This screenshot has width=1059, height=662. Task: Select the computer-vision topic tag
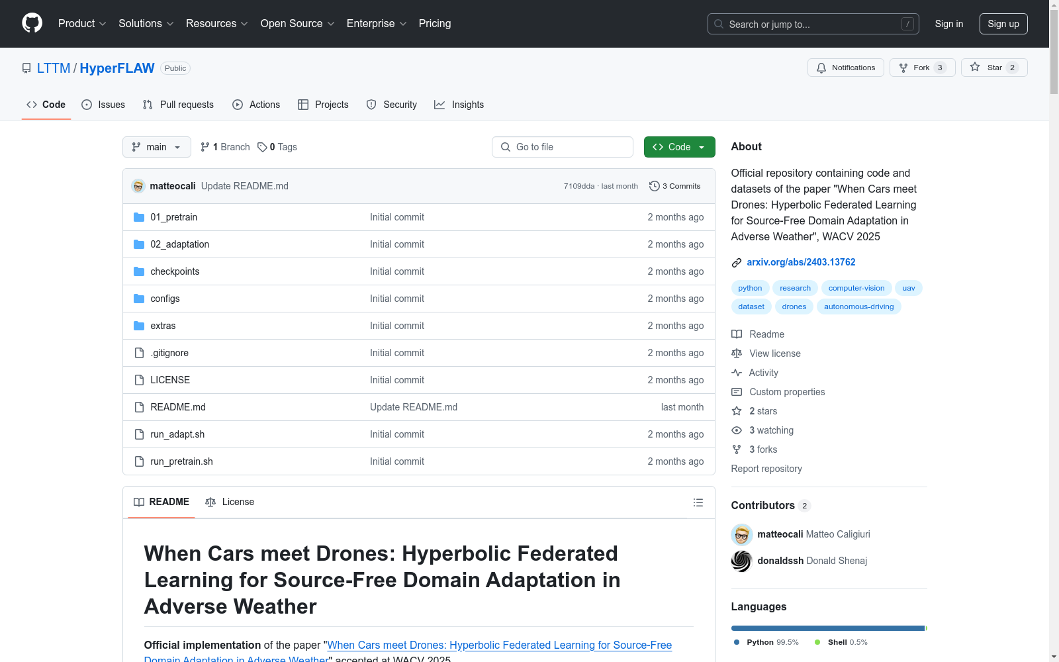856,288
